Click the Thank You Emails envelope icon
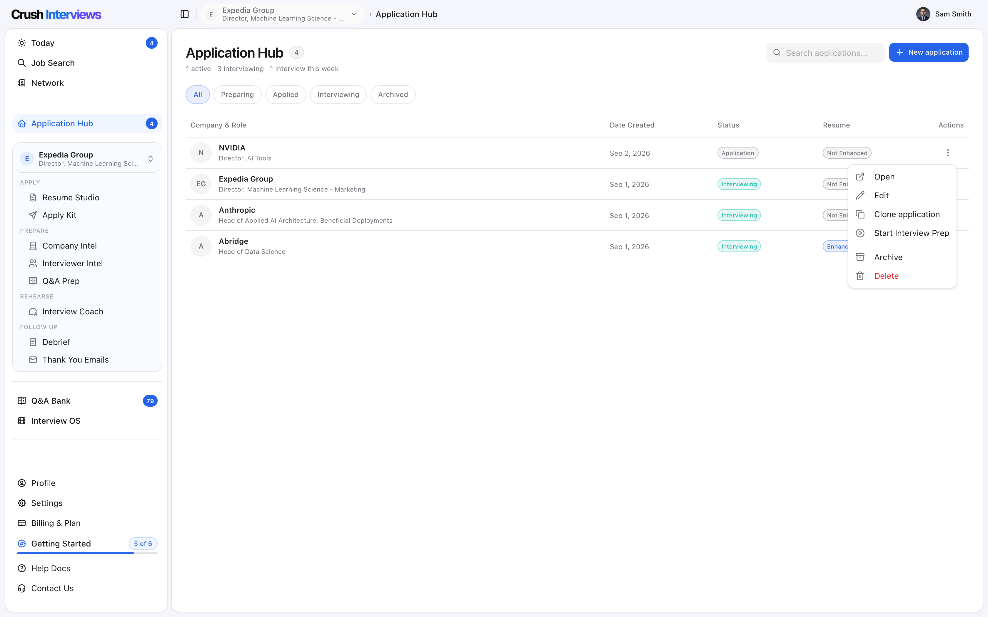Image resolution: width=988 pixels, height=617 pixels. point(33,360)
